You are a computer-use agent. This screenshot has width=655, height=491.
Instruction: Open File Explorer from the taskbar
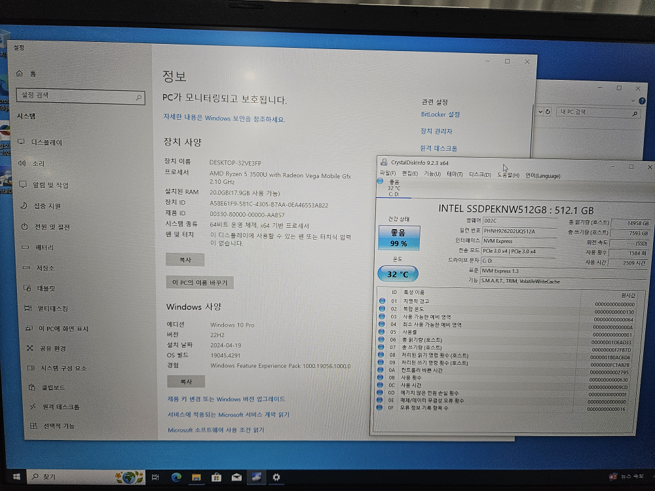pos(196,477)
